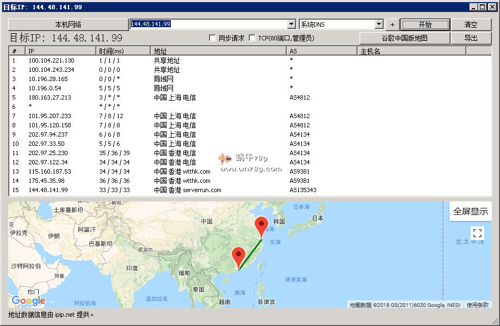Click the plus button beside DNS dropdown
Viewport: 500px width, 326px height.
pos(392,24)
